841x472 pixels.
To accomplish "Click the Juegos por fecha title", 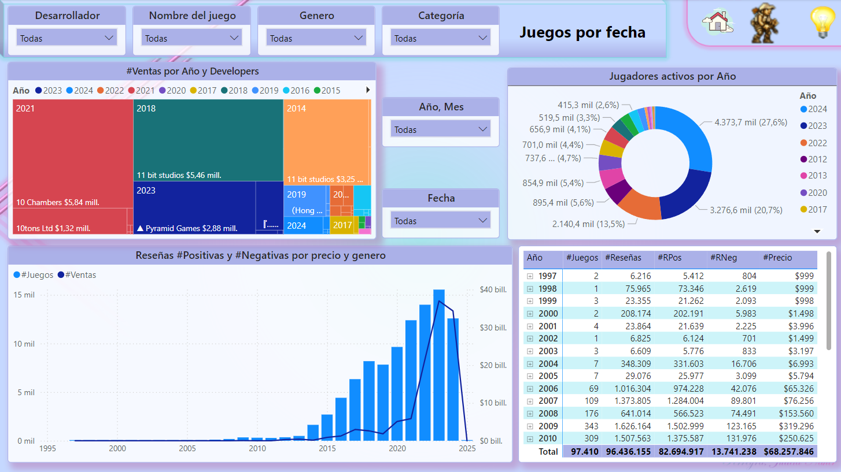I will pos(582,32).
